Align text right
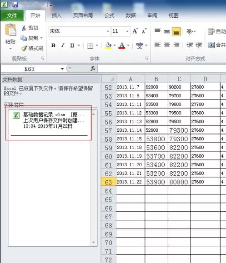 click(176, 45)
